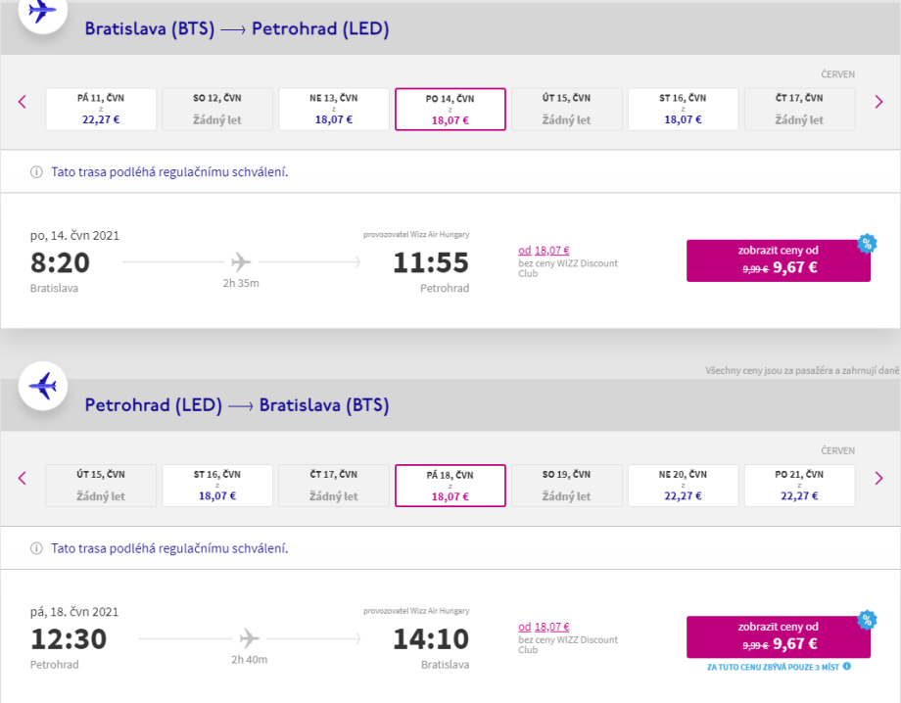Image resolution: width=901 pixels, height=703 pixels.
Task: Choose return date ST 16, ČVN
Action: [217, 486]
